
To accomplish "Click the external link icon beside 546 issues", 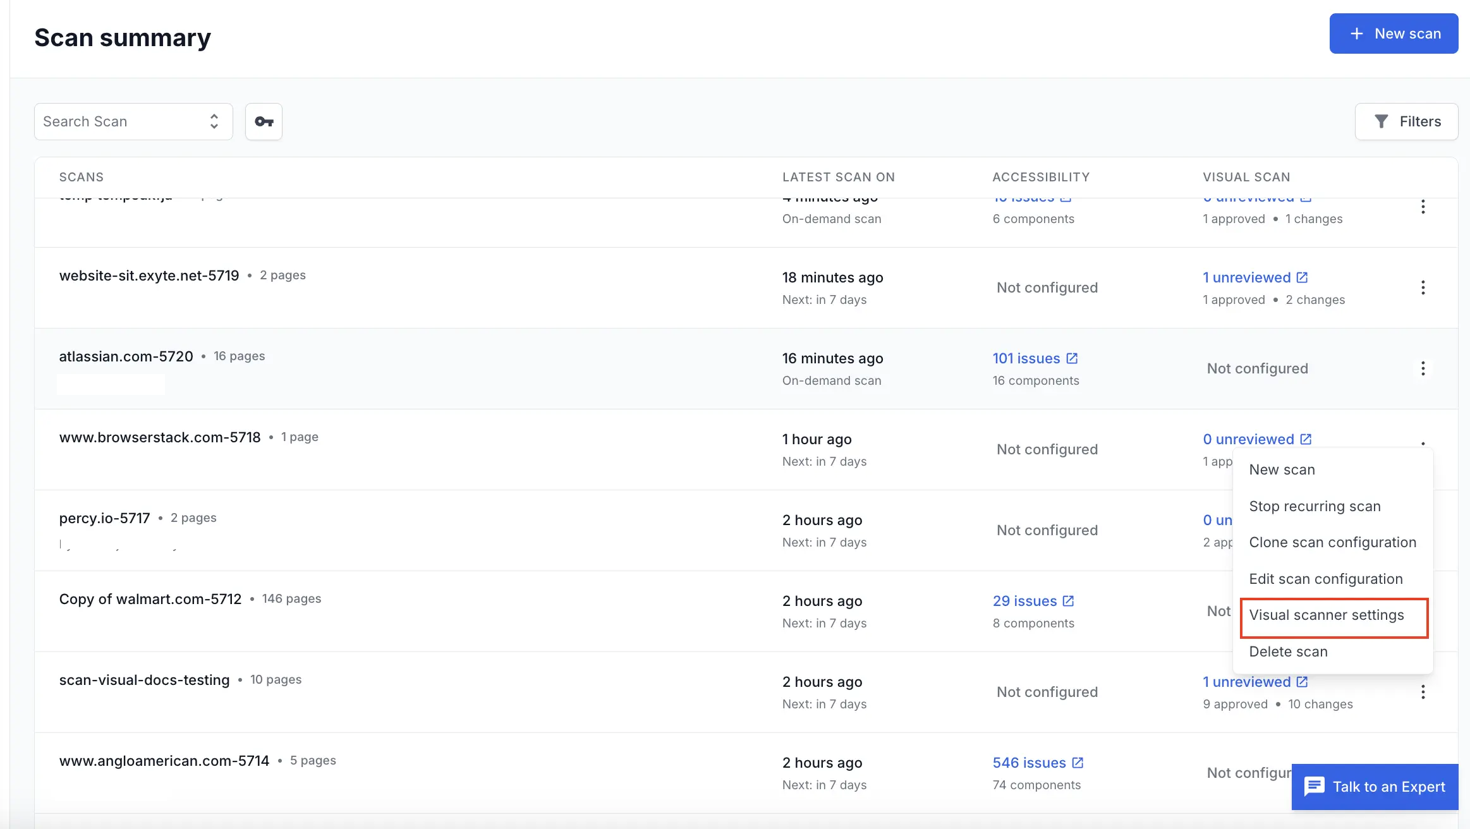I will [x=1078, y=763].
